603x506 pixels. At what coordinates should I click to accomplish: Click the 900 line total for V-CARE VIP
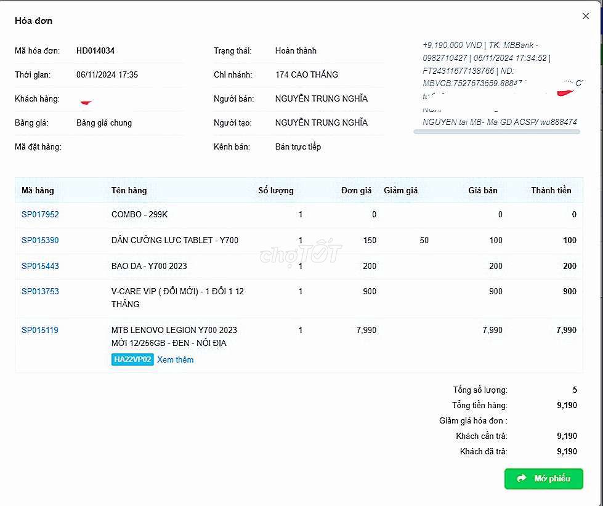[570, 291]
